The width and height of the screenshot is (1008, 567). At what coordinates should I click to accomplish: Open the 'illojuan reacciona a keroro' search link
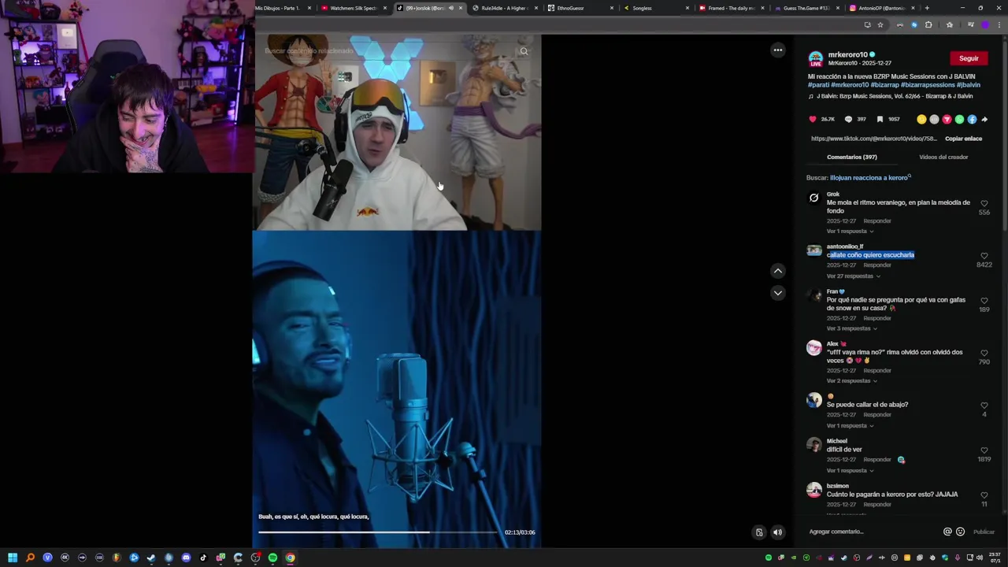(870, 178)
